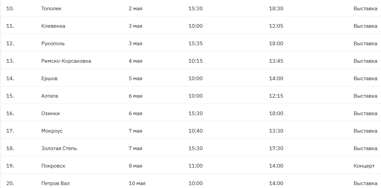This screenshot has height=188, width=381.
Task: Click row number 14.
Action: point(10,78)
